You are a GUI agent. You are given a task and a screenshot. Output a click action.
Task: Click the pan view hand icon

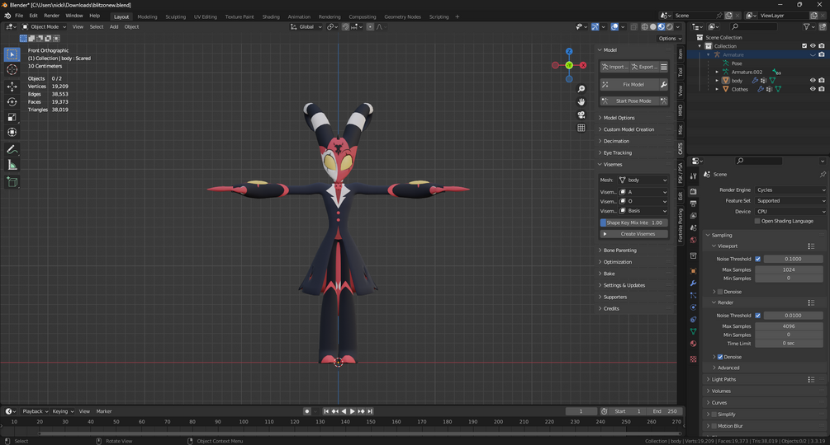(x=581, y=102)
